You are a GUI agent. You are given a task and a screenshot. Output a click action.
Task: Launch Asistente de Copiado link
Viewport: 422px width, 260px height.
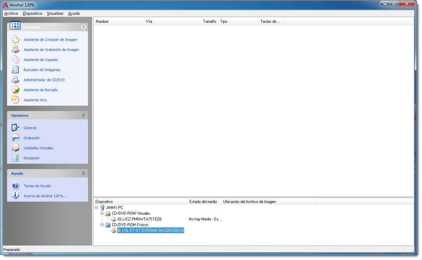(41, 60)
